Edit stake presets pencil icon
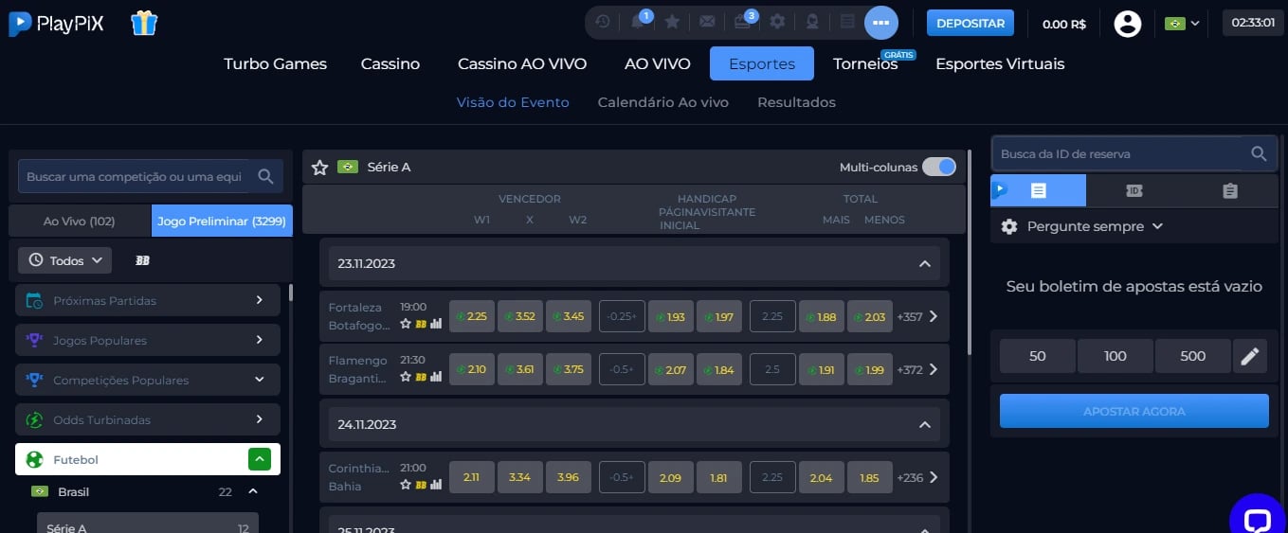 click(x=1250, y=356)
